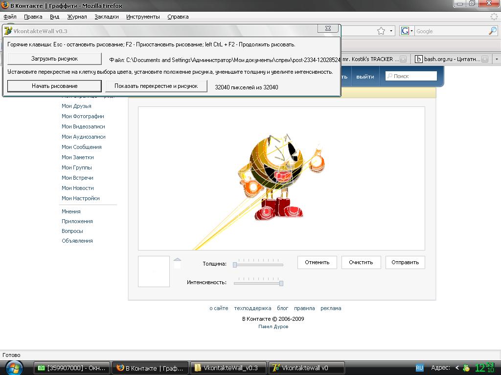Screen dimensions: 501x375
Task: Click on the graffiti drawing canvas
Action: (x=281, y=178)
